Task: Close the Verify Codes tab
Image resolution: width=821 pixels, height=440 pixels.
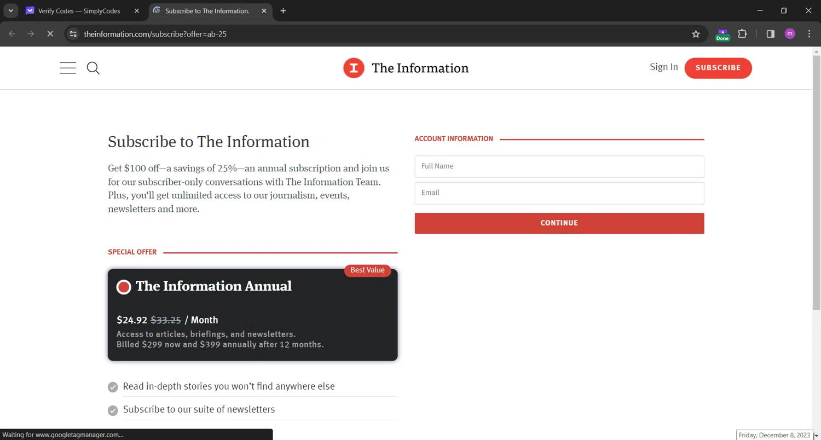Action: tap(137, 11)
